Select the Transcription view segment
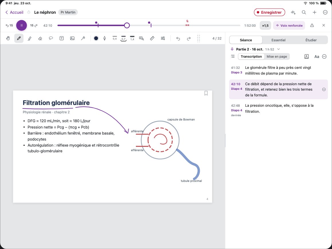Image resolution: width=332 pixels, height=249 pixels. [251, 57]
